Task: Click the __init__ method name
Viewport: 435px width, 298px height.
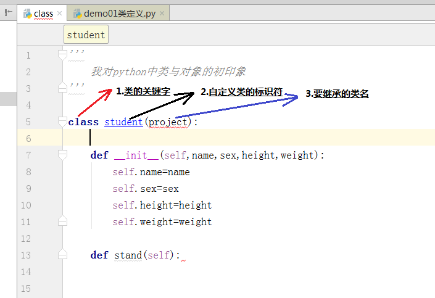Action: point(136,155)
